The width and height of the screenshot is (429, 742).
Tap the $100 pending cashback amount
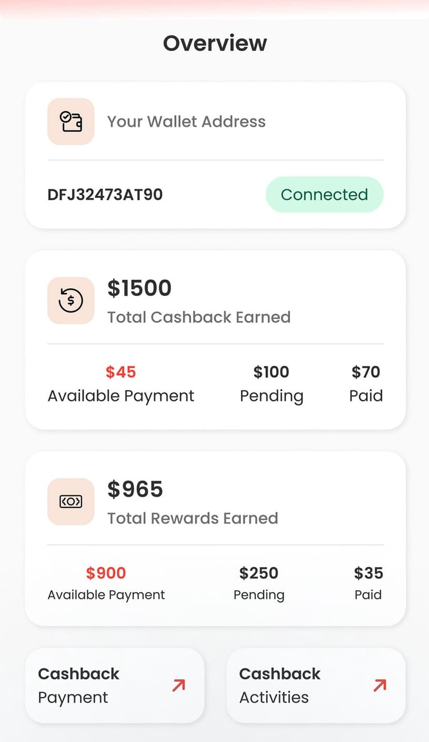(x=271, y=372)
